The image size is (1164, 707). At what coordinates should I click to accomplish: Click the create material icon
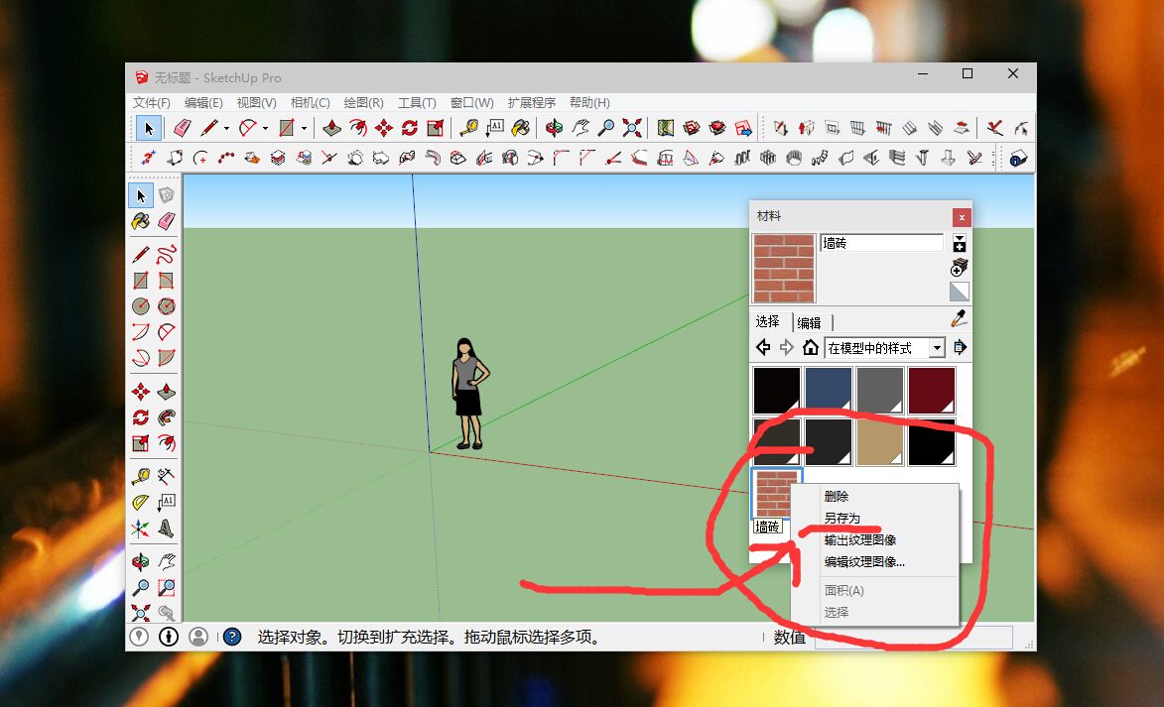pyautogui.click(x=960, y=268)
